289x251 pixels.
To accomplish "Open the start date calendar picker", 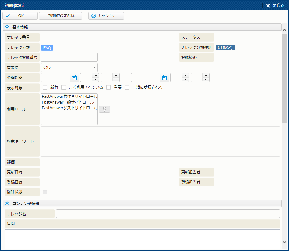I will point(74,78).
